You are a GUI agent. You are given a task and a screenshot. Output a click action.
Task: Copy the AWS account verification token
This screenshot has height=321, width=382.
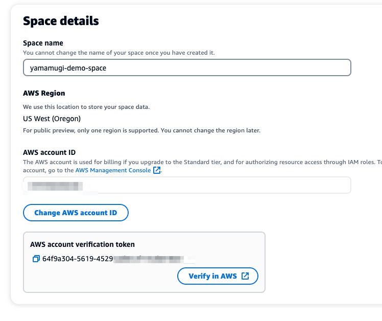(x=36, y=259)
